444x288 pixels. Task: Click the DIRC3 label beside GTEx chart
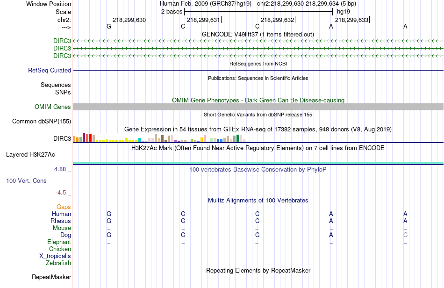(62, 138)
